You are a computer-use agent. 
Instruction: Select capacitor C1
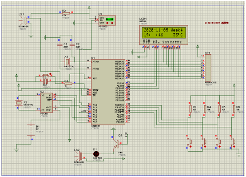[x=60, y=45]
